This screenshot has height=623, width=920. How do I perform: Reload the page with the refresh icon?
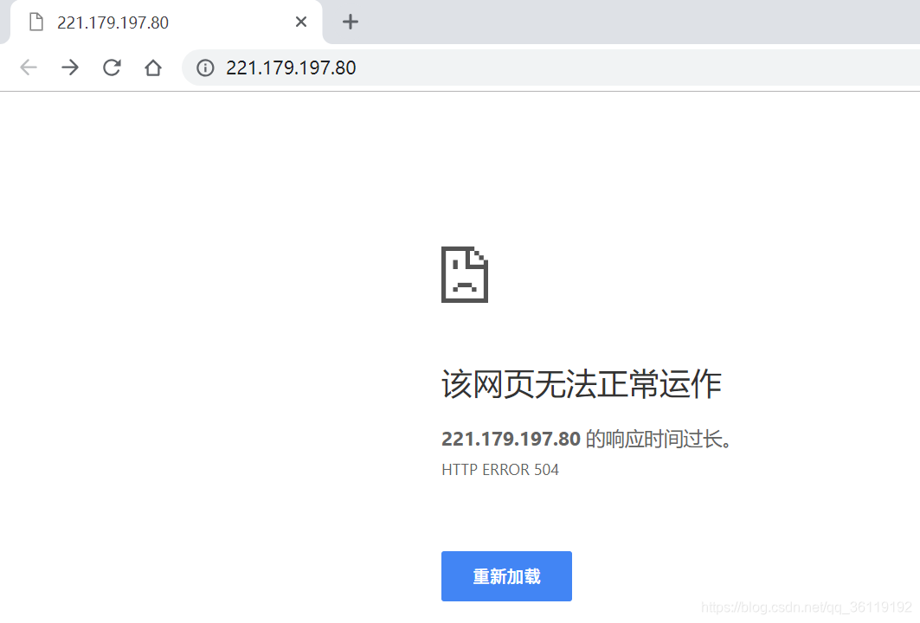point(112,67)
